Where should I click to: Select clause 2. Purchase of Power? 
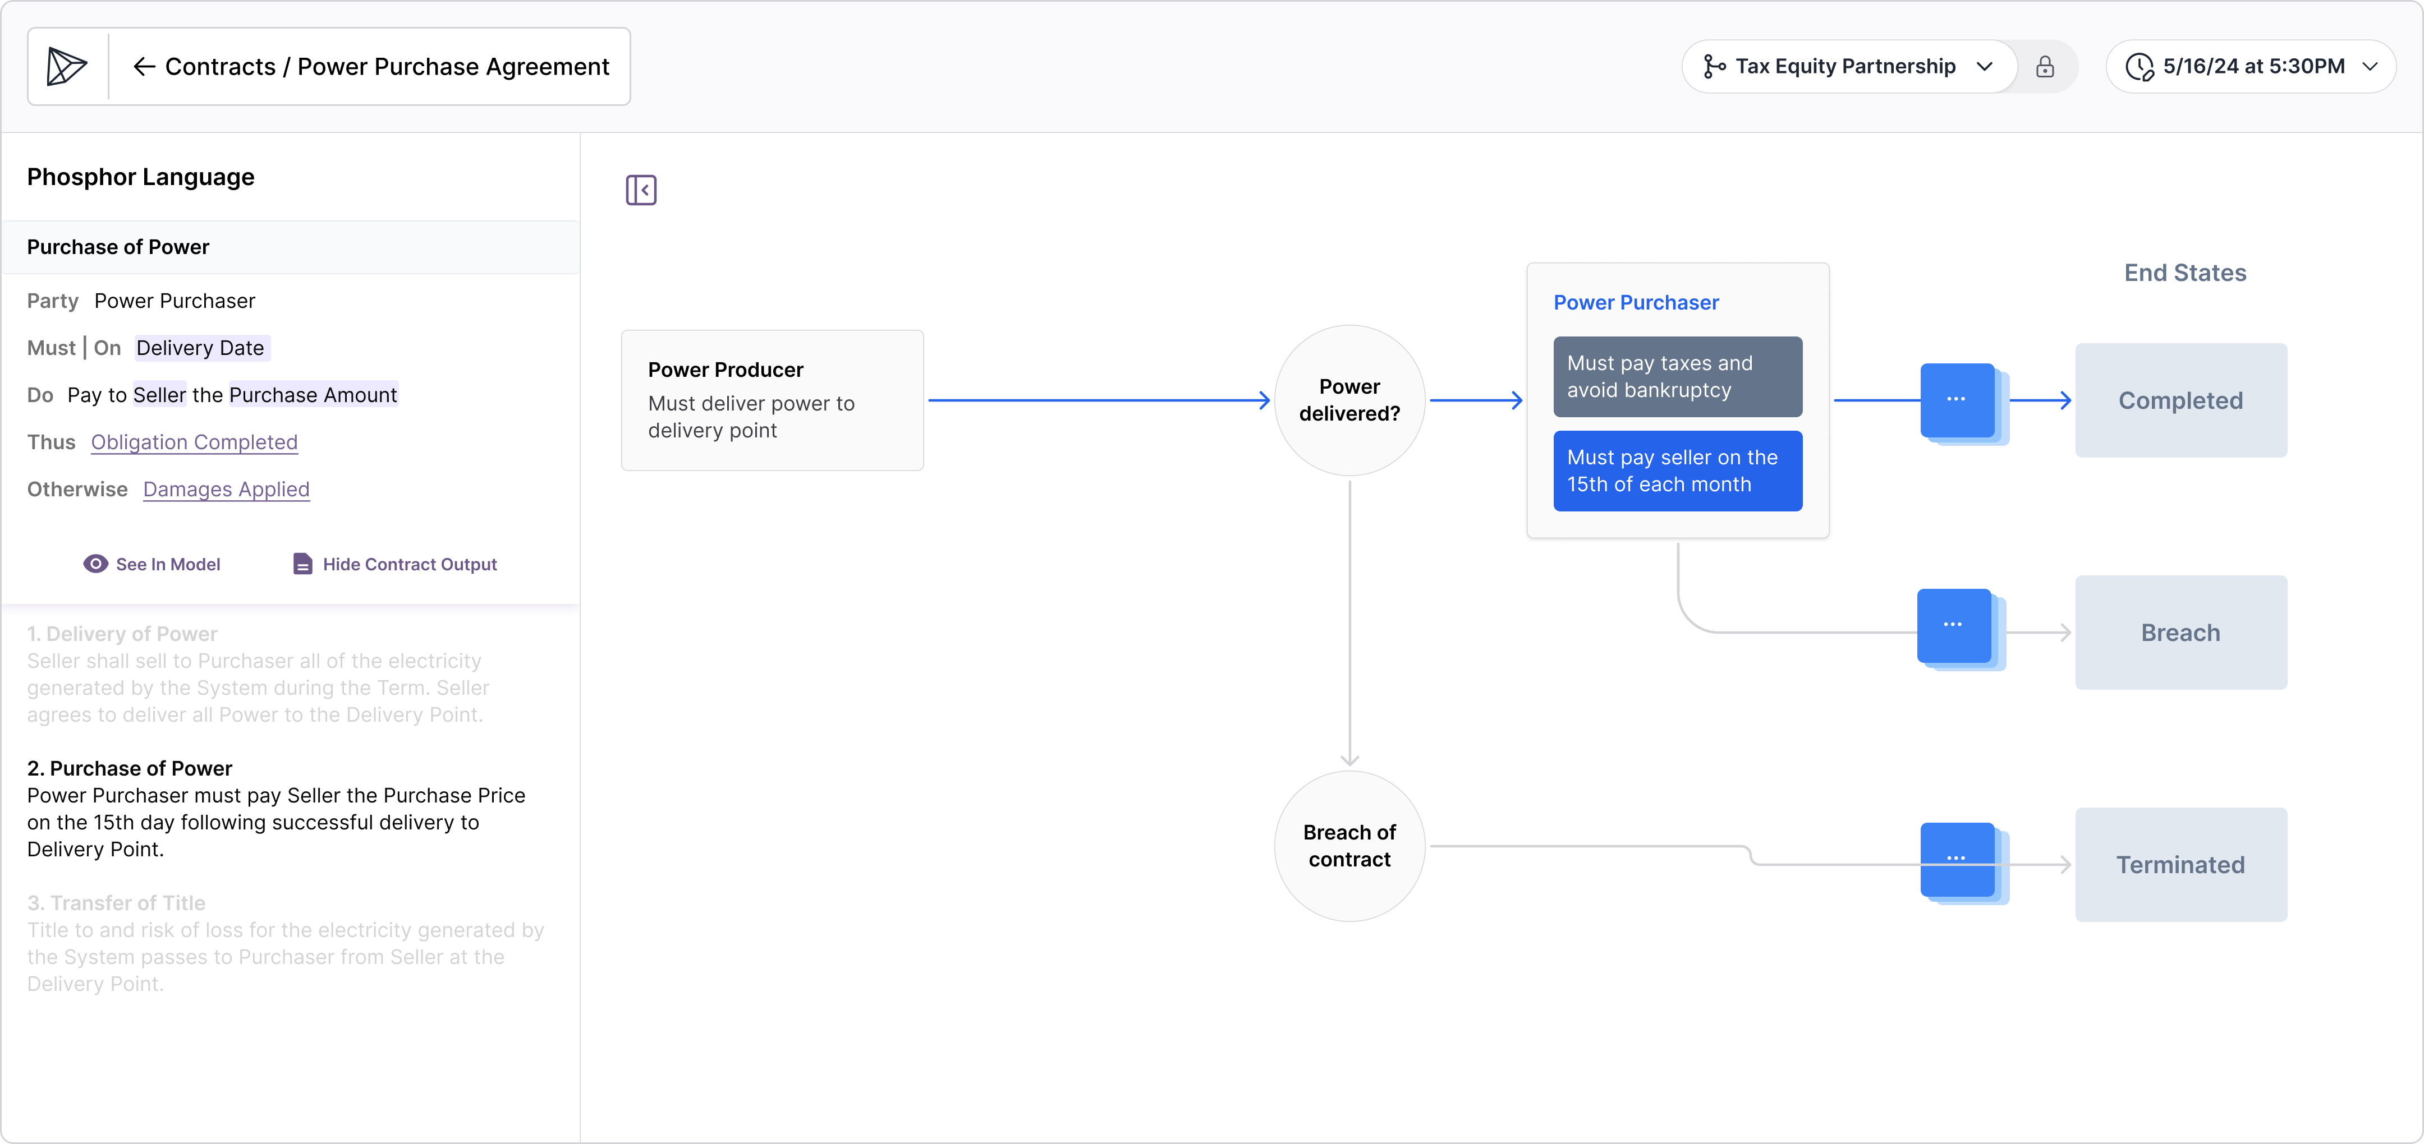pos(276,809)
